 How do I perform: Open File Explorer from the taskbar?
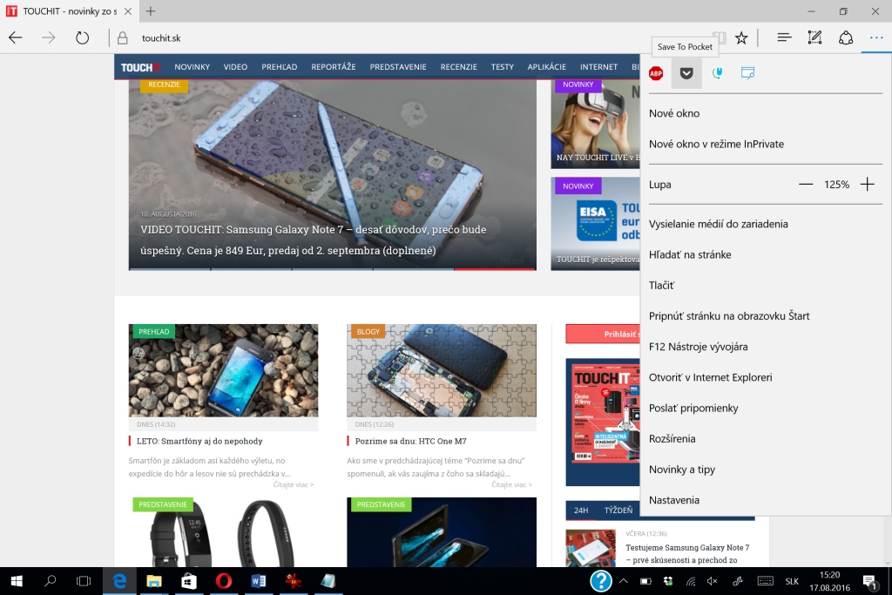[154, 581]
